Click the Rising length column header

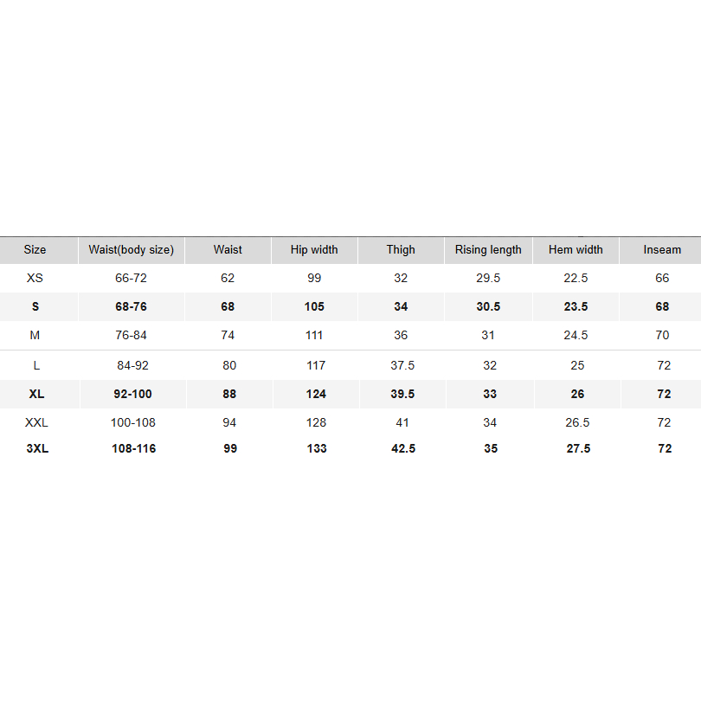pos(488,249)
